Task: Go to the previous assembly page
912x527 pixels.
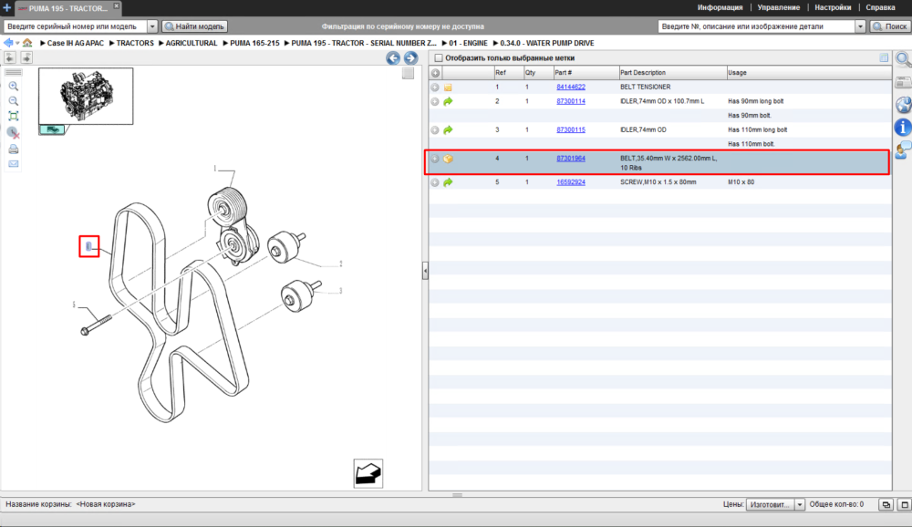Action: click(10, 57)
